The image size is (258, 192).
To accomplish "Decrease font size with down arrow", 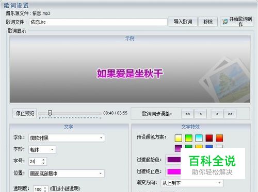I will coord(43,163).
